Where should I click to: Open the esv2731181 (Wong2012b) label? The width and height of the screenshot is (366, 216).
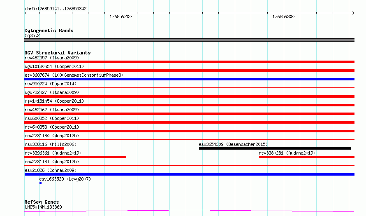[52, 162]
